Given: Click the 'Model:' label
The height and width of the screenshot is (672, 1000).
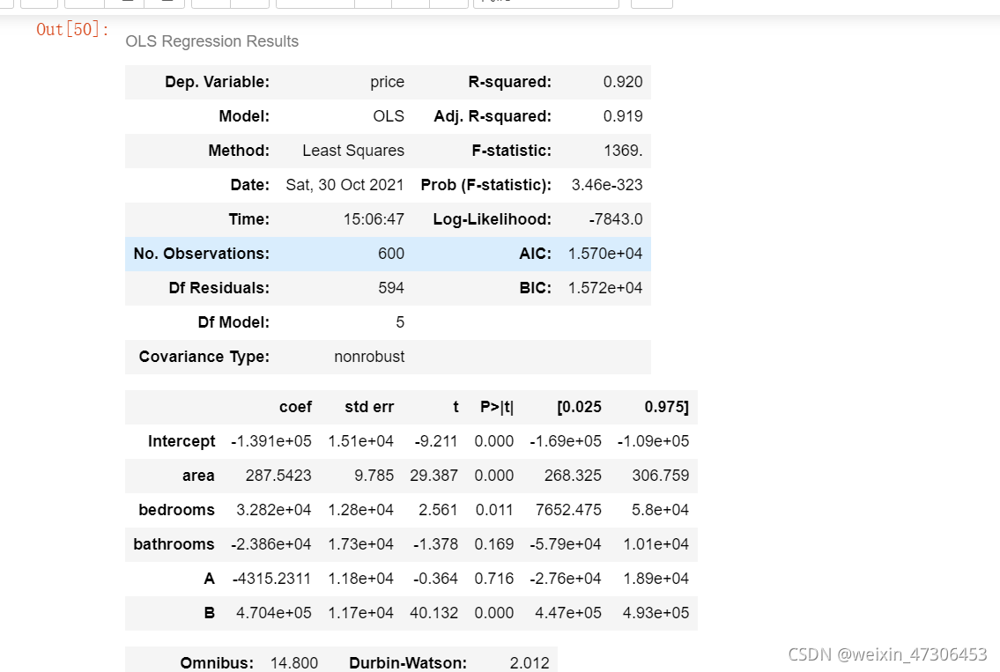Looking at the screenshot, I should [x=244, y=116].
